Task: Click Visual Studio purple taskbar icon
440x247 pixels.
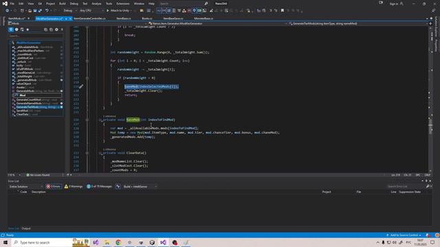Action: 163,242
